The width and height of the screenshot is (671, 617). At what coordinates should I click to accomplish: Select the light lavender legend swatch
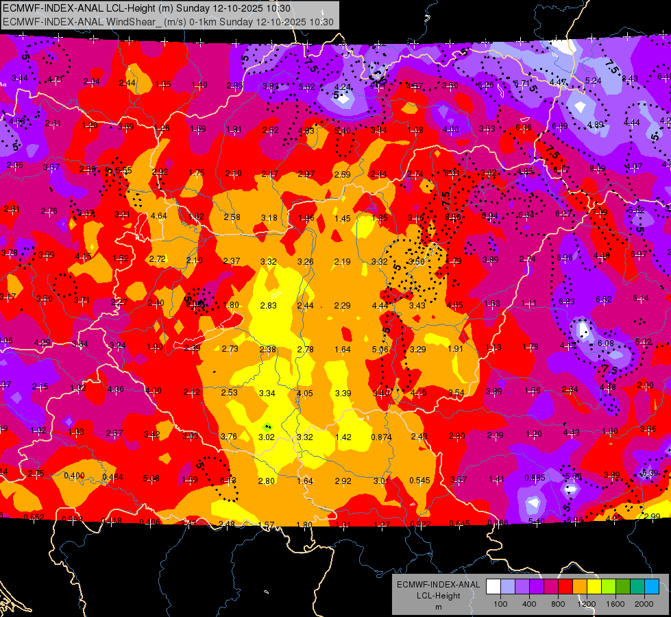pos(508,587)
